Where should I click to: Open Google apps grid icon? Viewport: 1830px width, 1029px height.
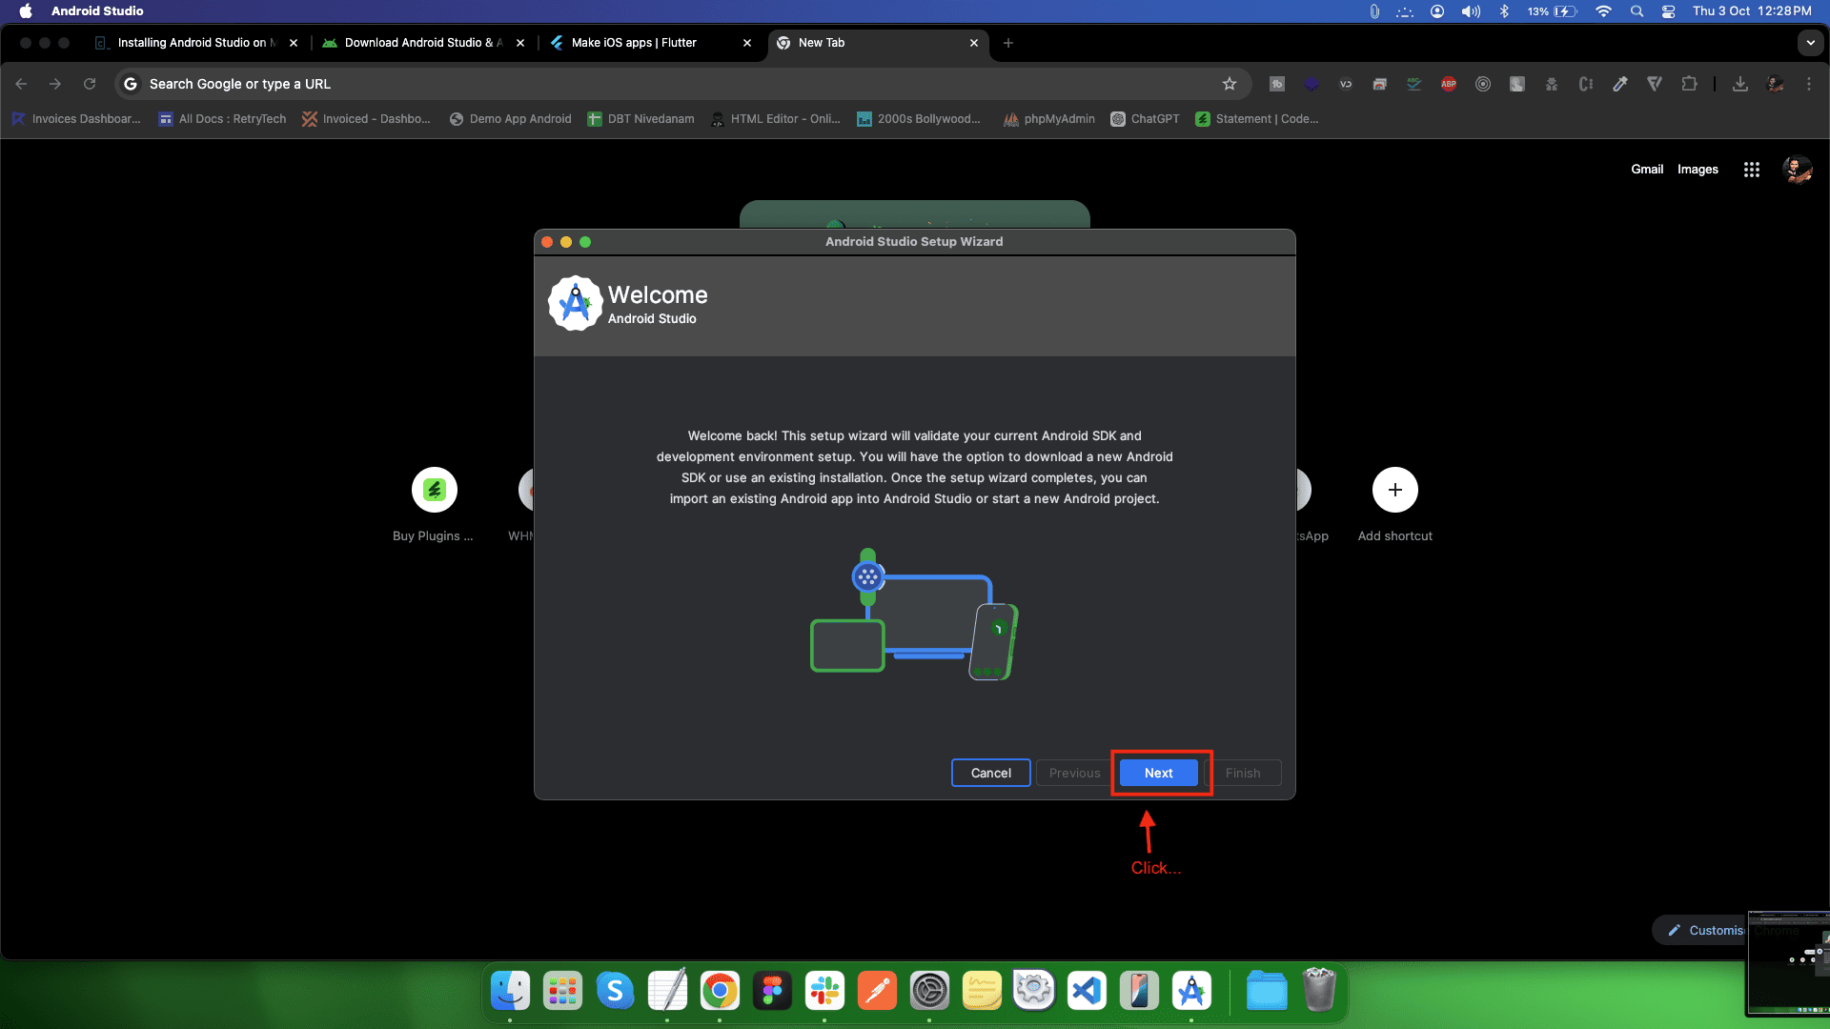(x=1751, y=170)
